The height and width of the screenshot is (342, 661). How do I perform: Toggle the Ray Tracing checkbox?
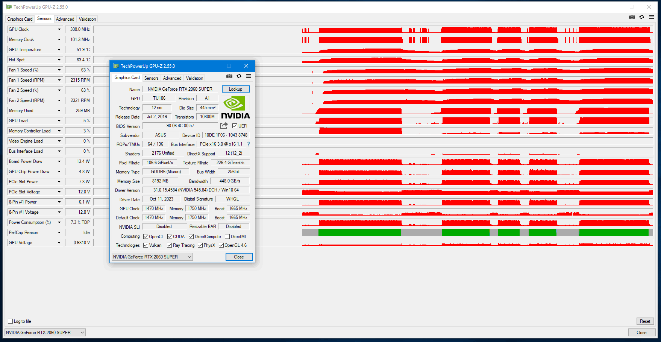(x=170, y=245)
